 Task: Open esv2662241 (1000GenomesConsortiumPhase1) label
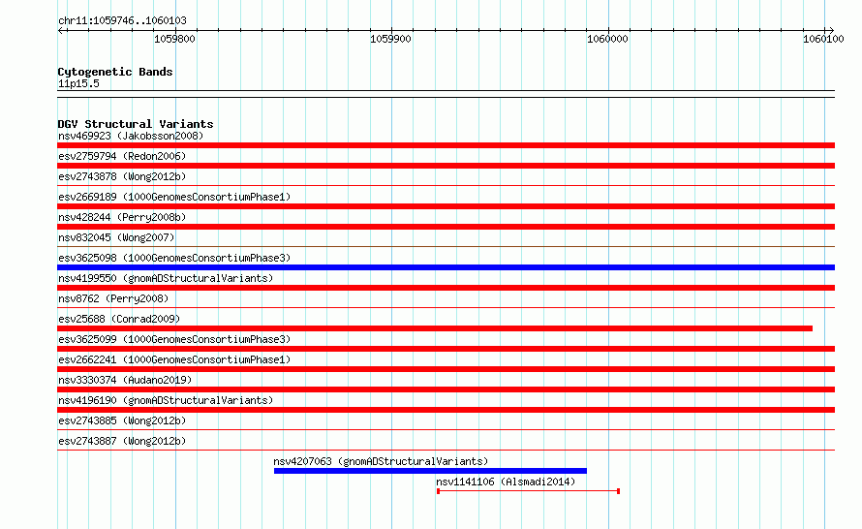click(174, 359)
